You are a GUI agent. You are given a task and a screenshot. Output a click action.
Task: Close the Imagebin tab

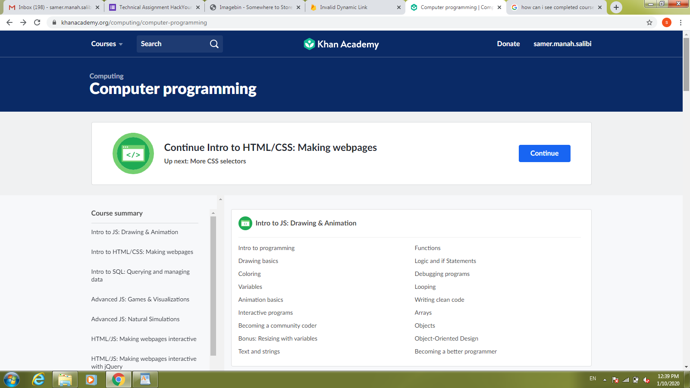[298, 7]
